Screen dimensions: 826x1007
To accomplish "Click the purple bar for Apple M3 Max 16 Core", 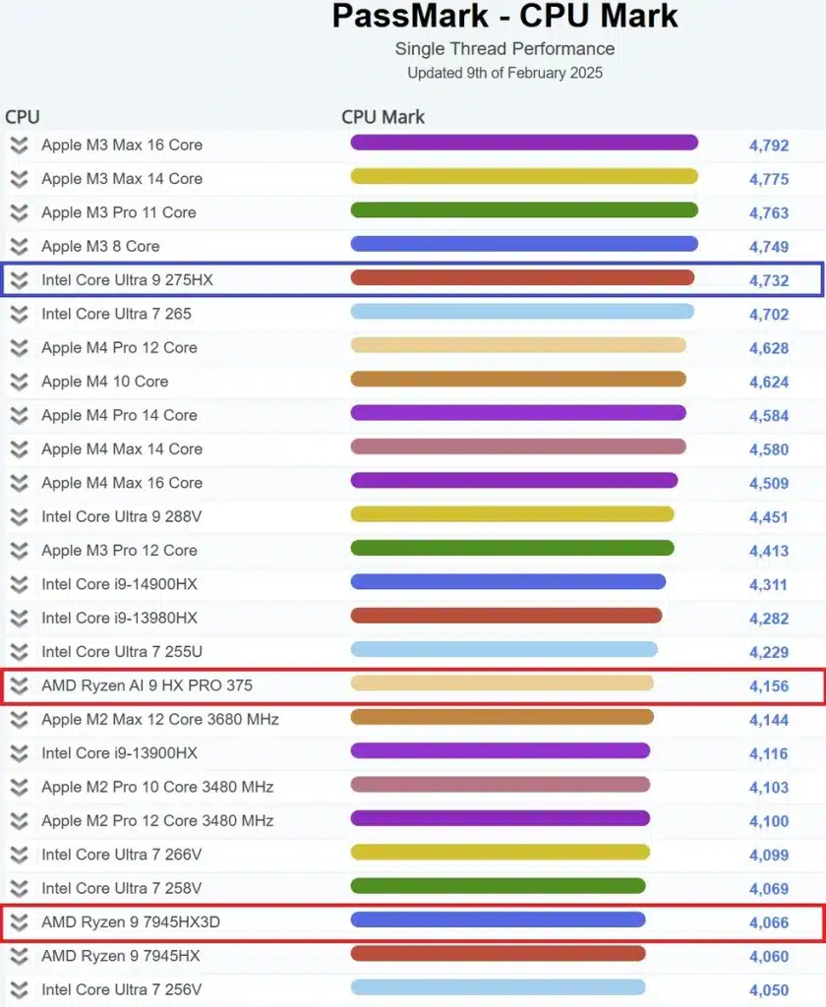I will [524, 143].
